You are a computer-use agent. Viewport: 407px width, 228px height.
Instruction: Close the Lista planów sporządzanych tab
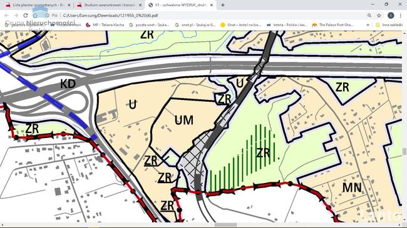[69, 5]
